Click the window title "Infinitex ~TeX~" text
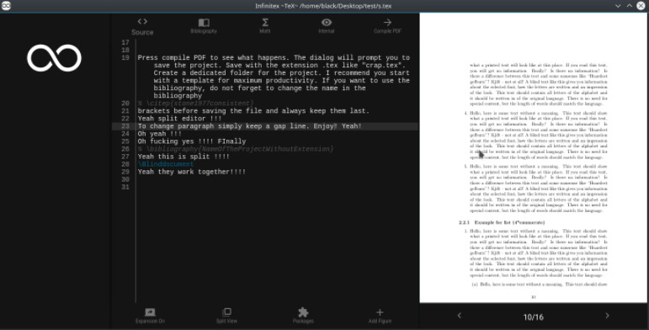Image resolution: width=649 pixels, height=330 pixels. click(323, 6)
